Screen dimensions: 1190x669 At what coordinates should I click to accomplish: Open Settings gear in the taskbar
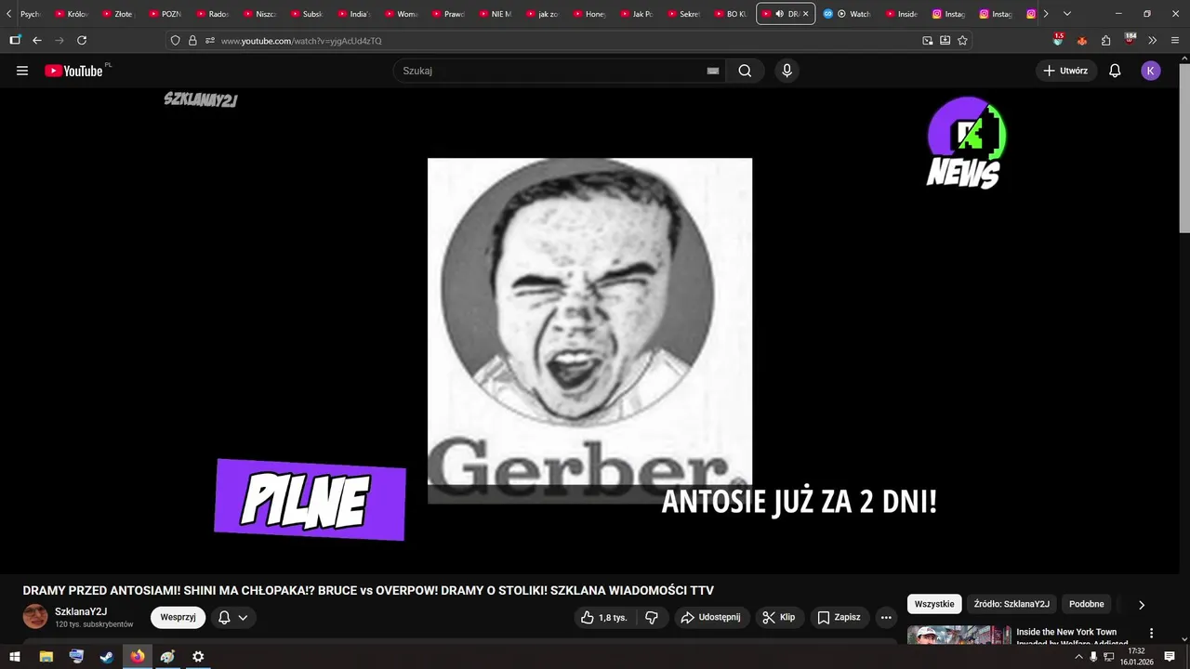tap(198, 656)
